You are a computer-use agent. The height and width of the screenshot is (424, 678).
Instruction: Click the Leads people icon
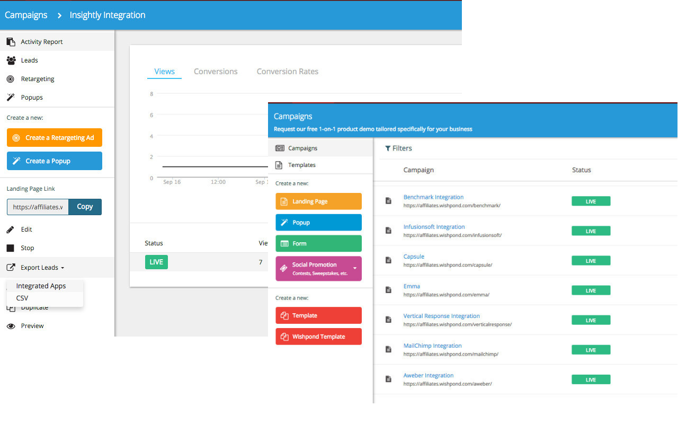11,60
